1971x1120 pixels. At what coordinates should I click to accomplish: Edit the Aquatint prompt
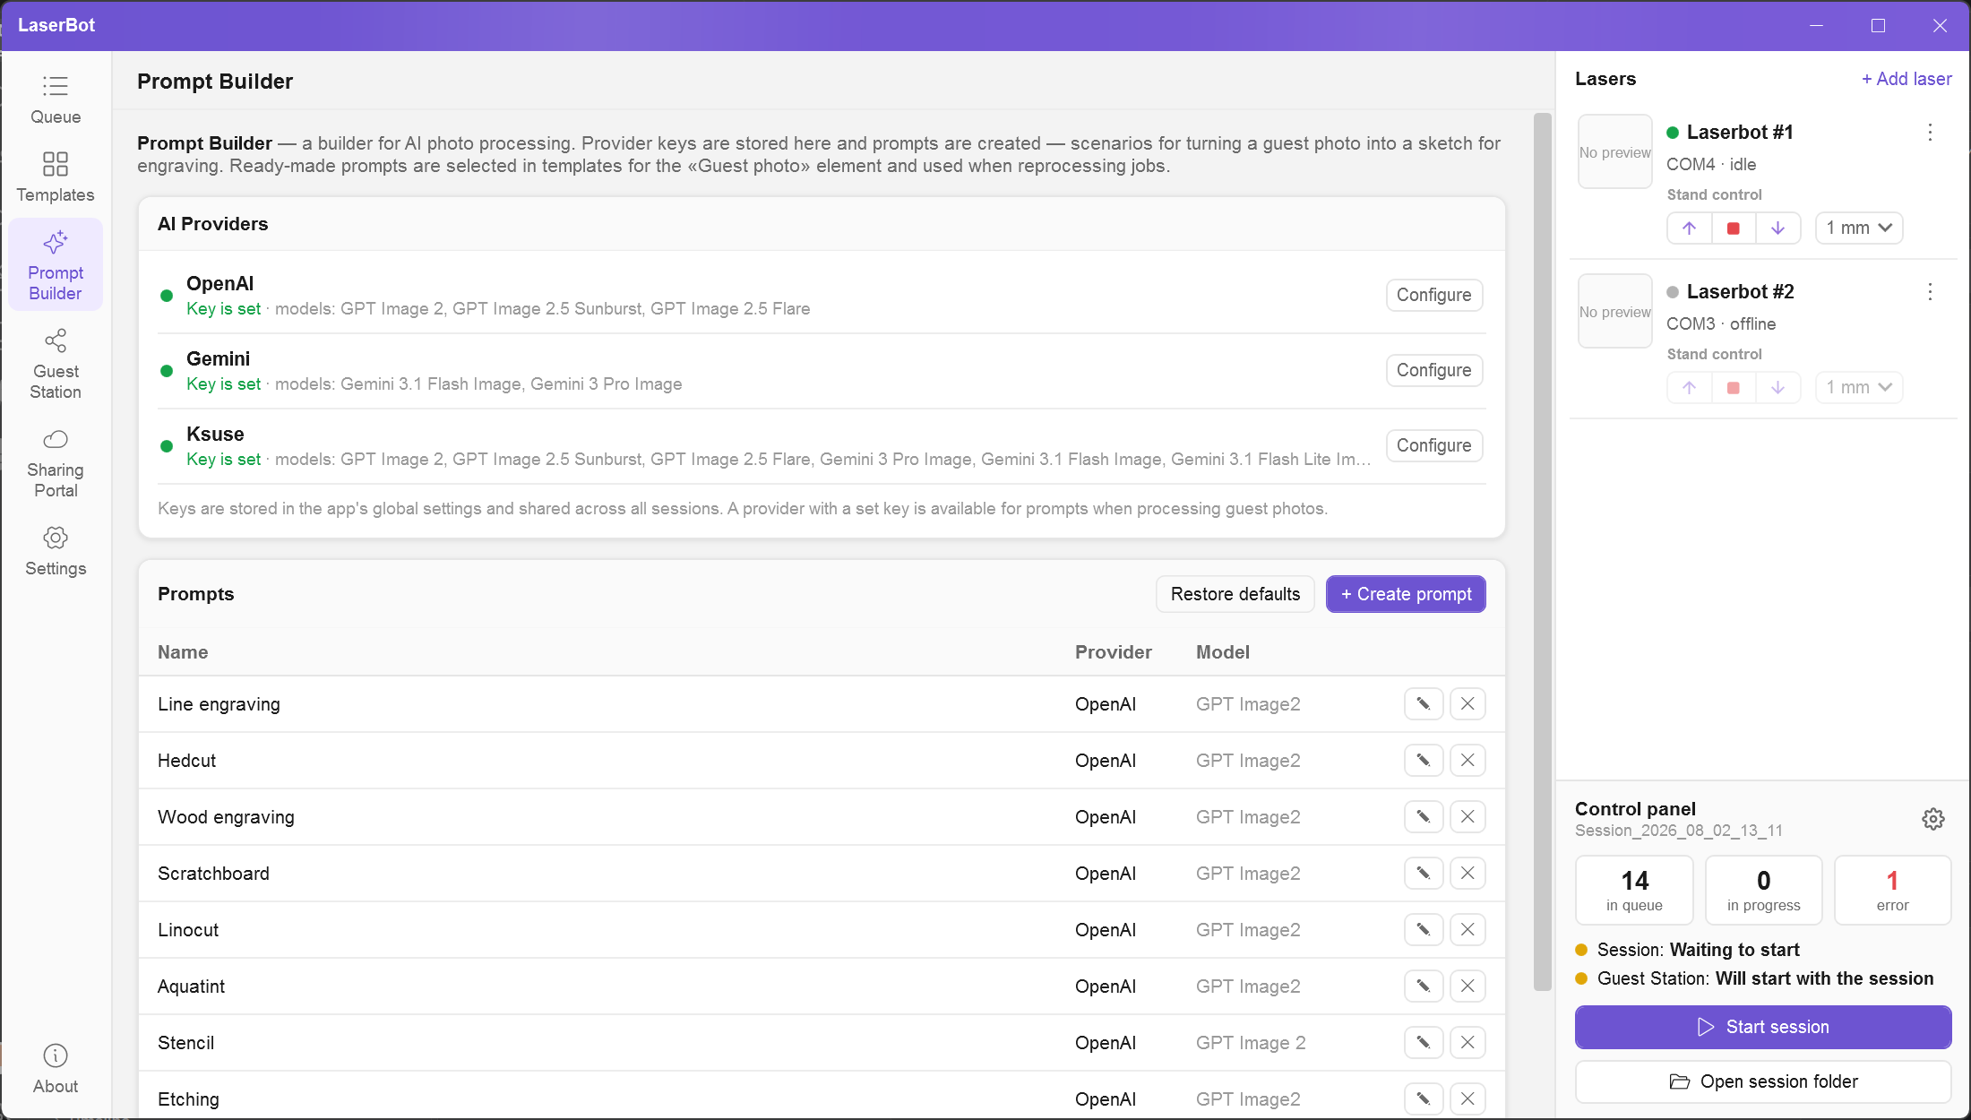point(1424,986)
